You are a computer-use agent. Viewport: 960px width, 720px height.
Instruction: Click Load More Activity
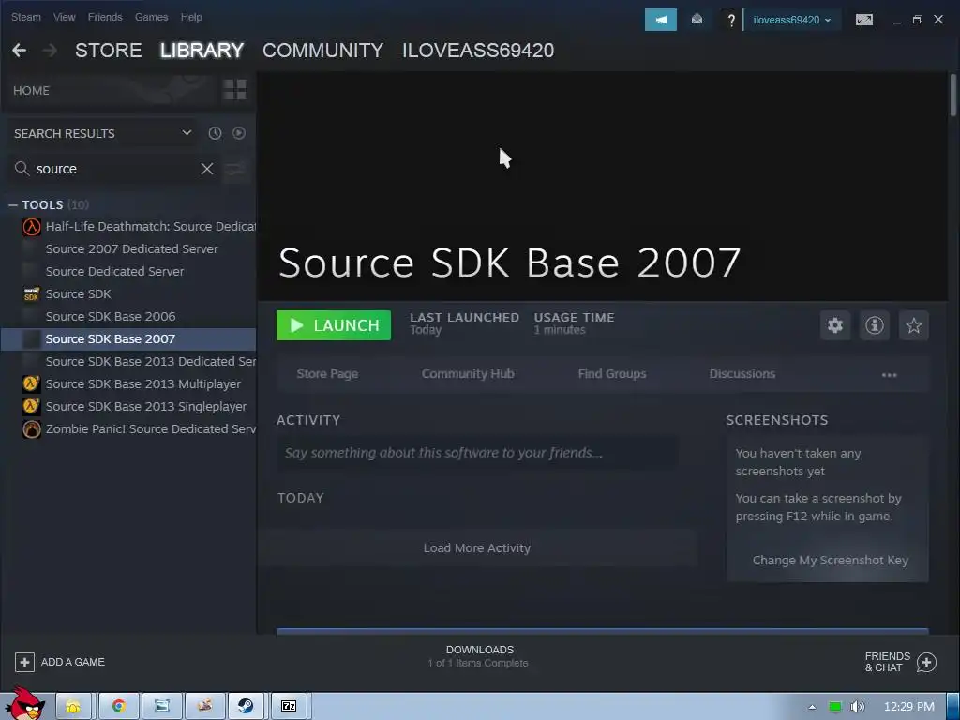[x=477, y=547]
